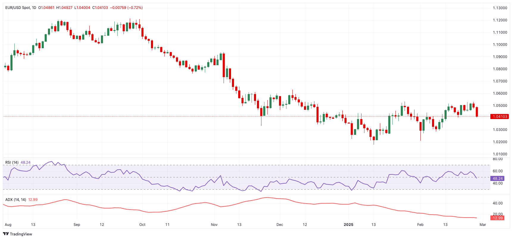
Task: Click the 1D interval label in the title
Action: click(34, 8)
